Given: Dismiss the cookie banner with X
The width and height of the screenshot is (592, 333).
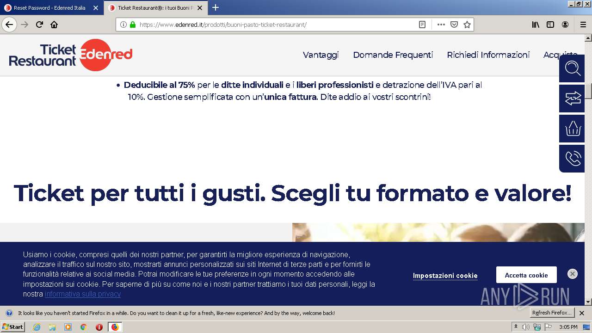Looking at the screenshot, I should [573, 274].
